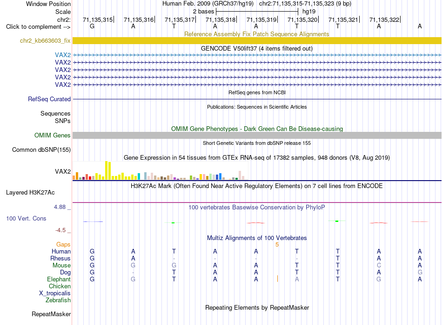
Task: Select the Zebrafish species label
Action: pyautogui.click(x=58, y=300)
